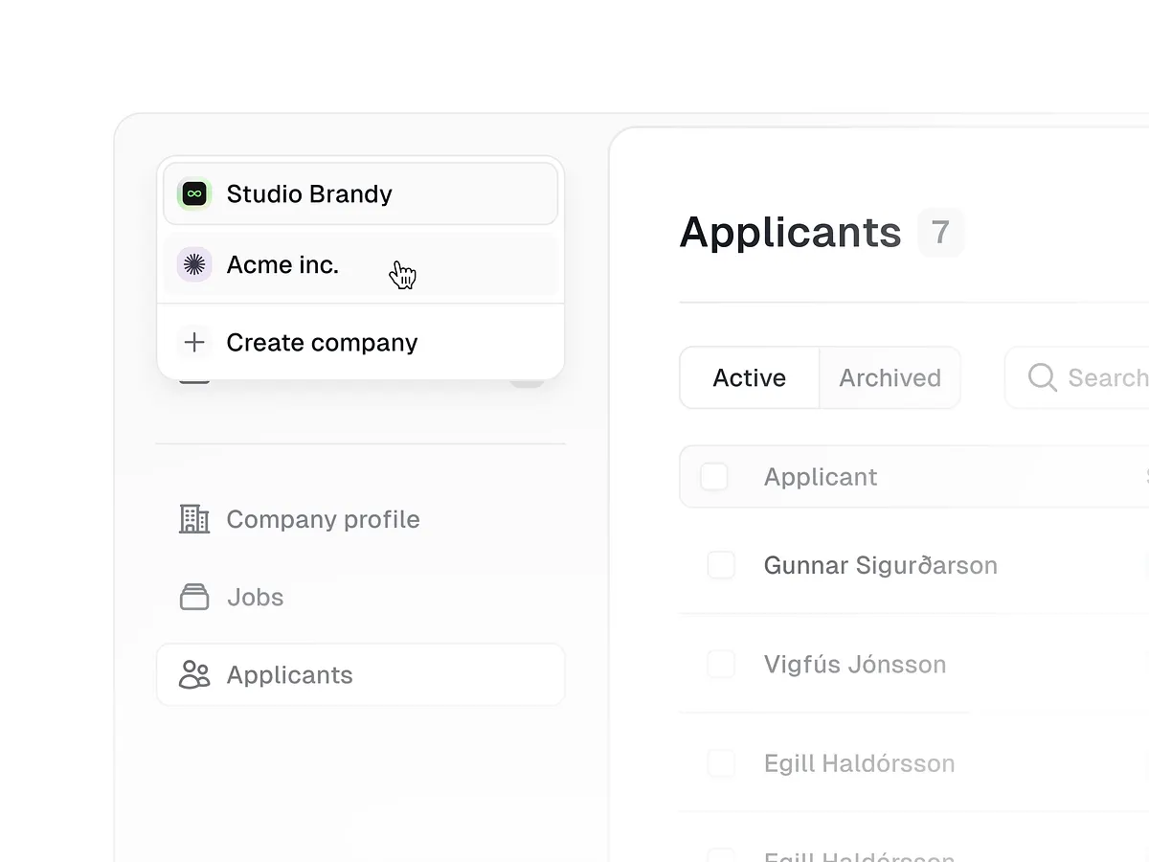The width and height of the screenshot is (1149, 862).
Task: Click the Acme inc. sunburst icon
Action: click(x=194, y=264)
